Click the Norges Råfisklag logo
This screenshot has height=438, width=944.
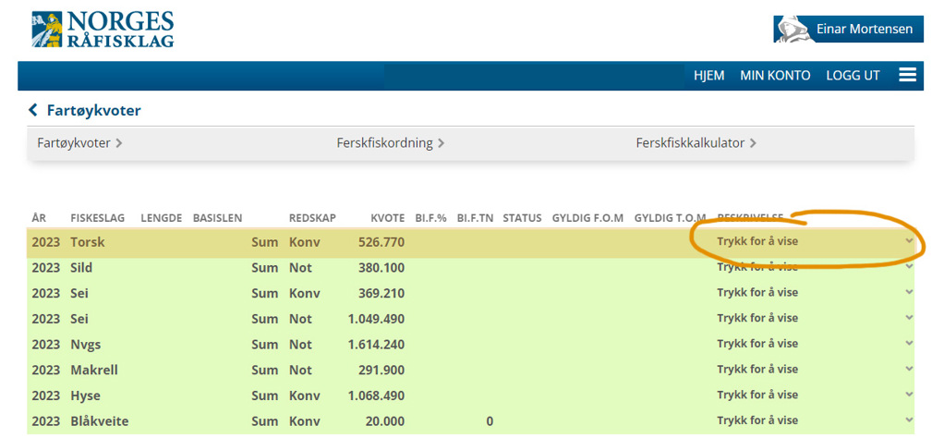(102, 30)
